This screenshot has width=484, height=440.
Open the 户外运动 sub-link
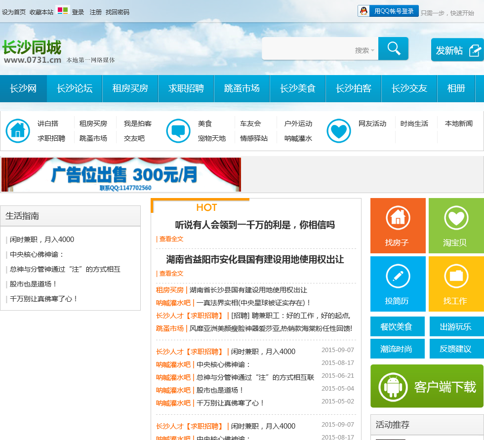[298, 123]
